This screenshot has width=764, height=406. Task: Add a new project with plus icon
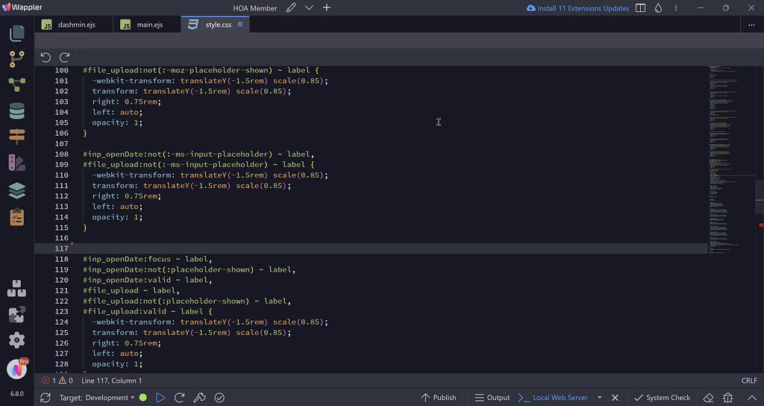327,7
